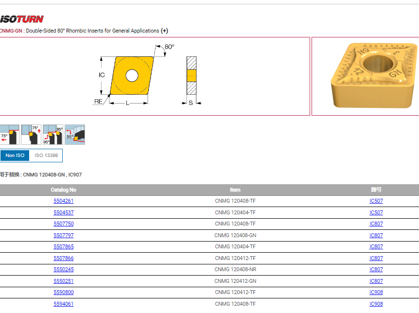Open catalog number 5507797 link
This screenshot has height=313, width=419.
(64, 235)
